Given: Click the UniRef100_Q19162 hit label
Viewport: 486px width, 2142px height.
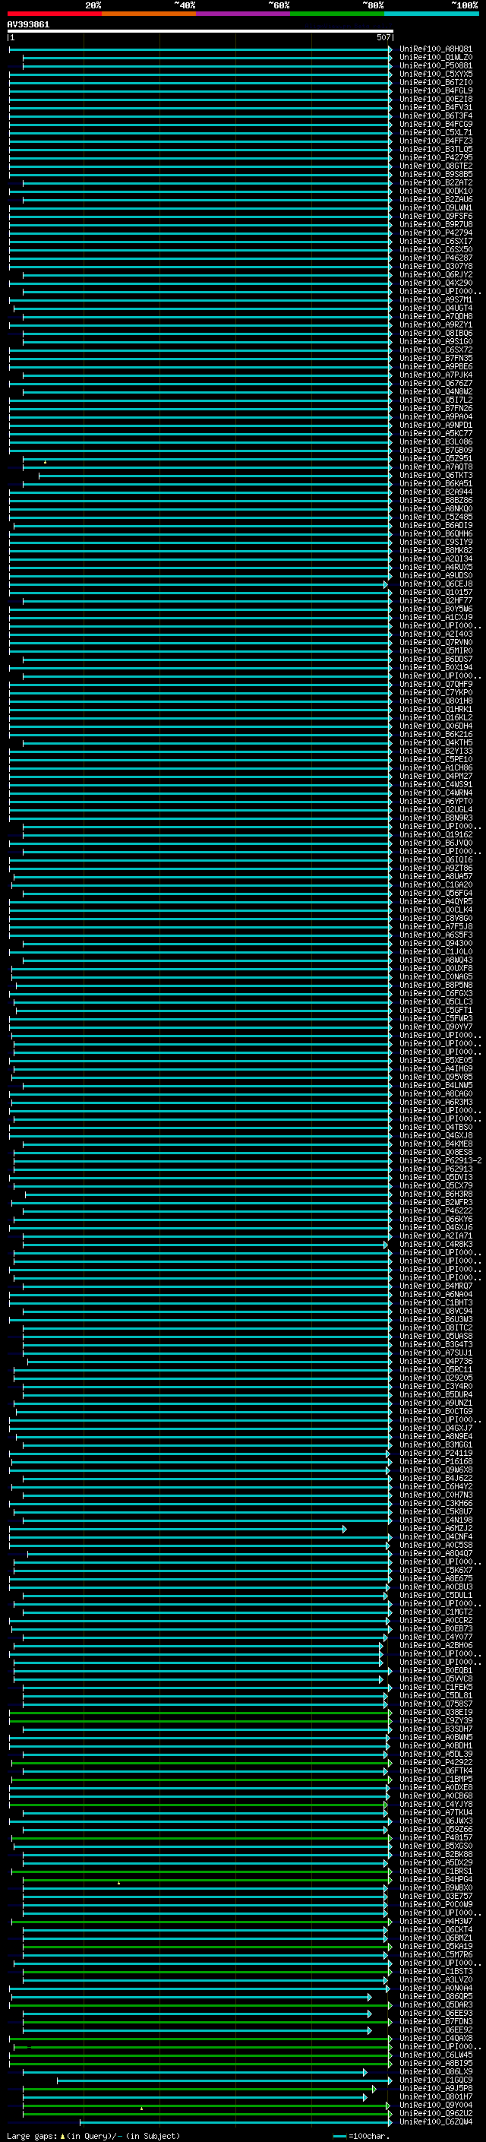Looking at the screenshot, I should click(x=436, y=835).
